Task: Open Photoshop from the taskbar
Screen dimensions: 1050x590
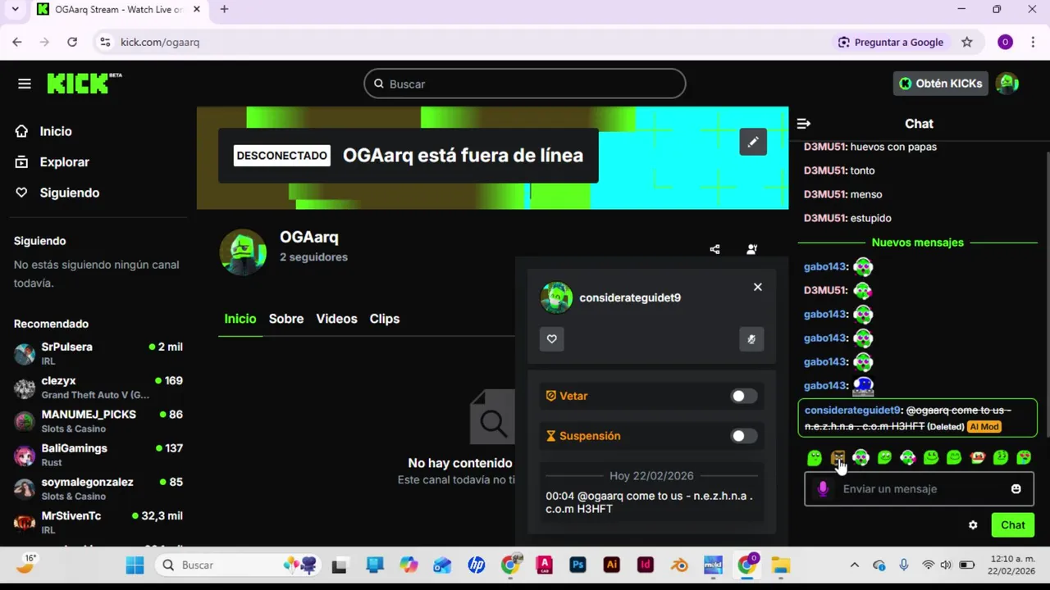Action: click(577, 565)
